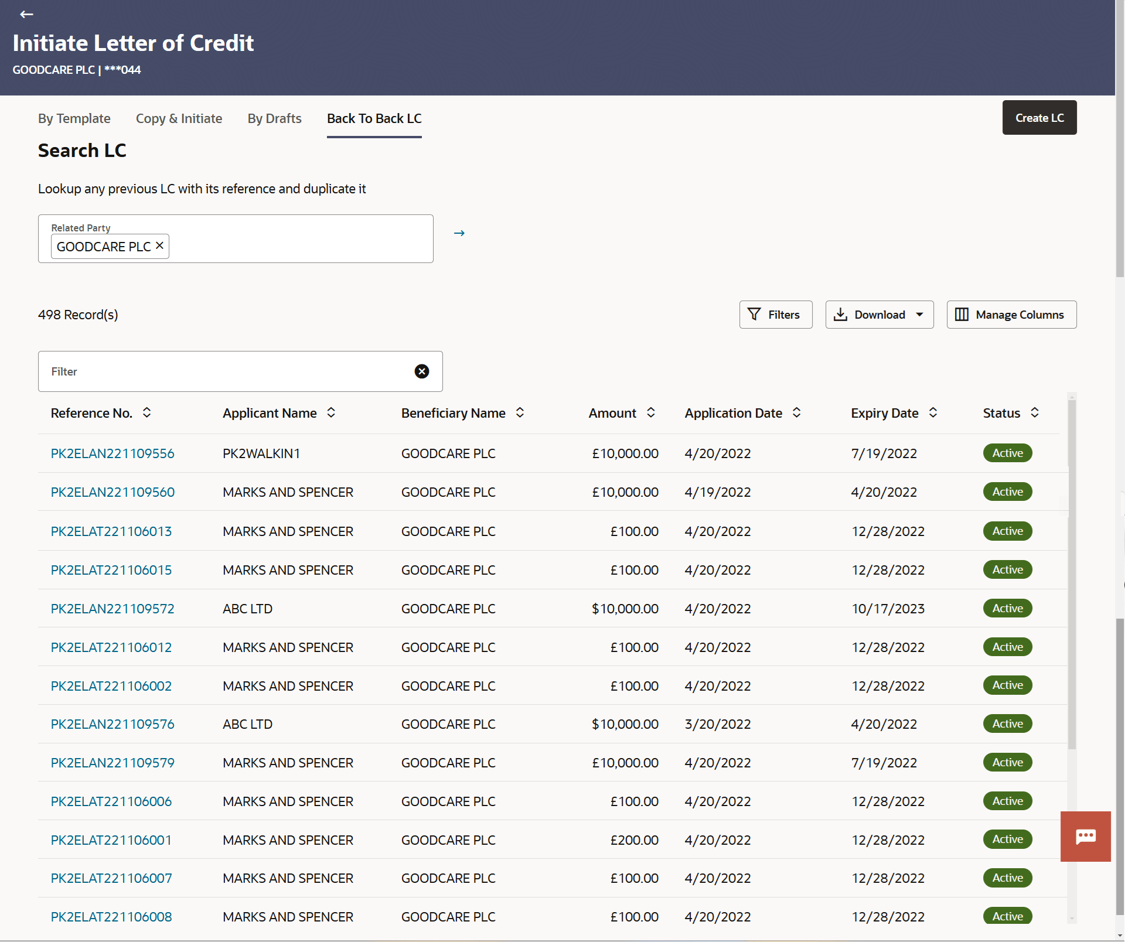Click the search arrow next to Related Party
Screen dimensions: 1125x942
[x=459, y=233]
